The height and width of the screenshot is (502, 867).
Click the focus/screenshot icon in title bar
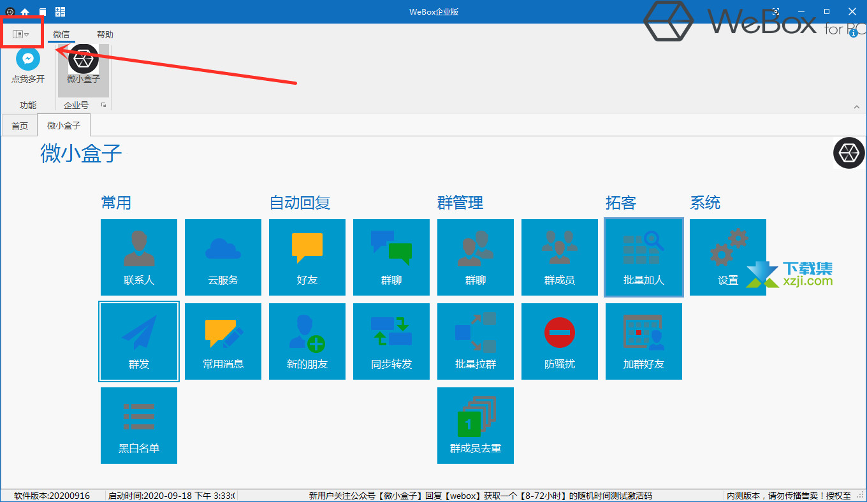coord(776,11)
